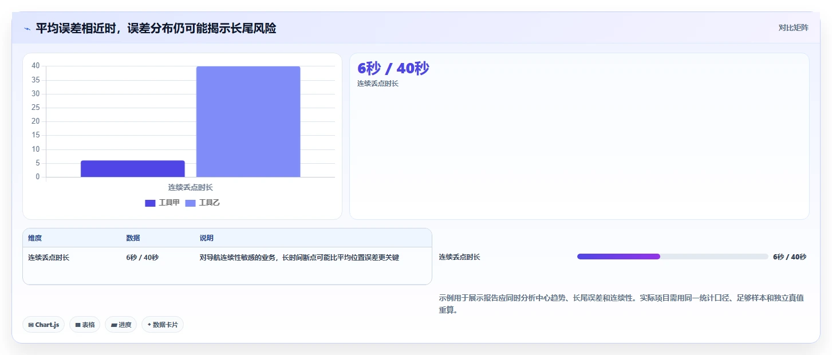Image resolution: width=832 pixels, height=355 pixels.
Task: Click the chart x-axis label 连续丢点时长
Action: tap(191, 187)
